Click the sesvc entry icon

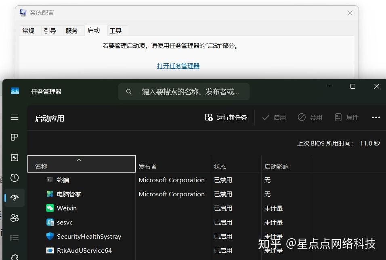pyautogui.click(x=50, y=222)
